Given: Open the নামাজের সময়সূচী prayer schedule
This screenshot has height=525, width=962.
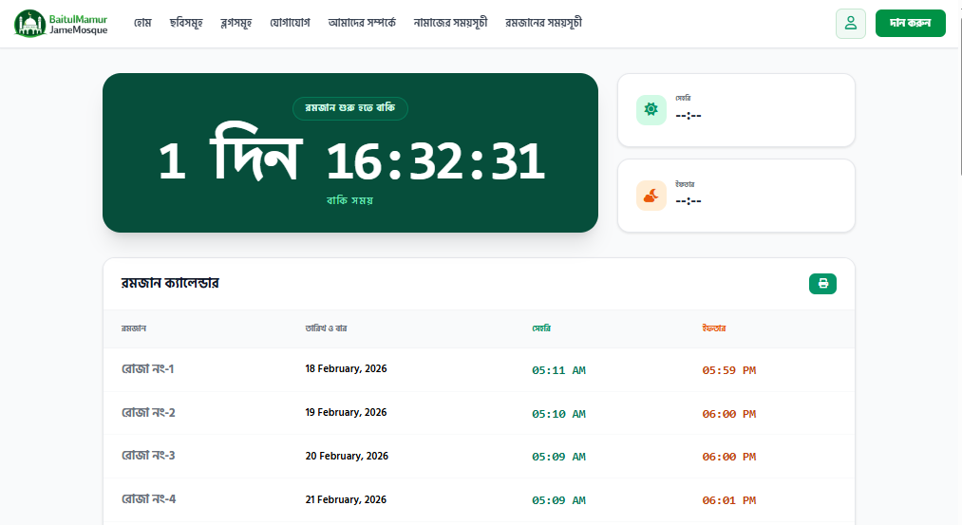Looking at the screenshot, I should (450, 23).
